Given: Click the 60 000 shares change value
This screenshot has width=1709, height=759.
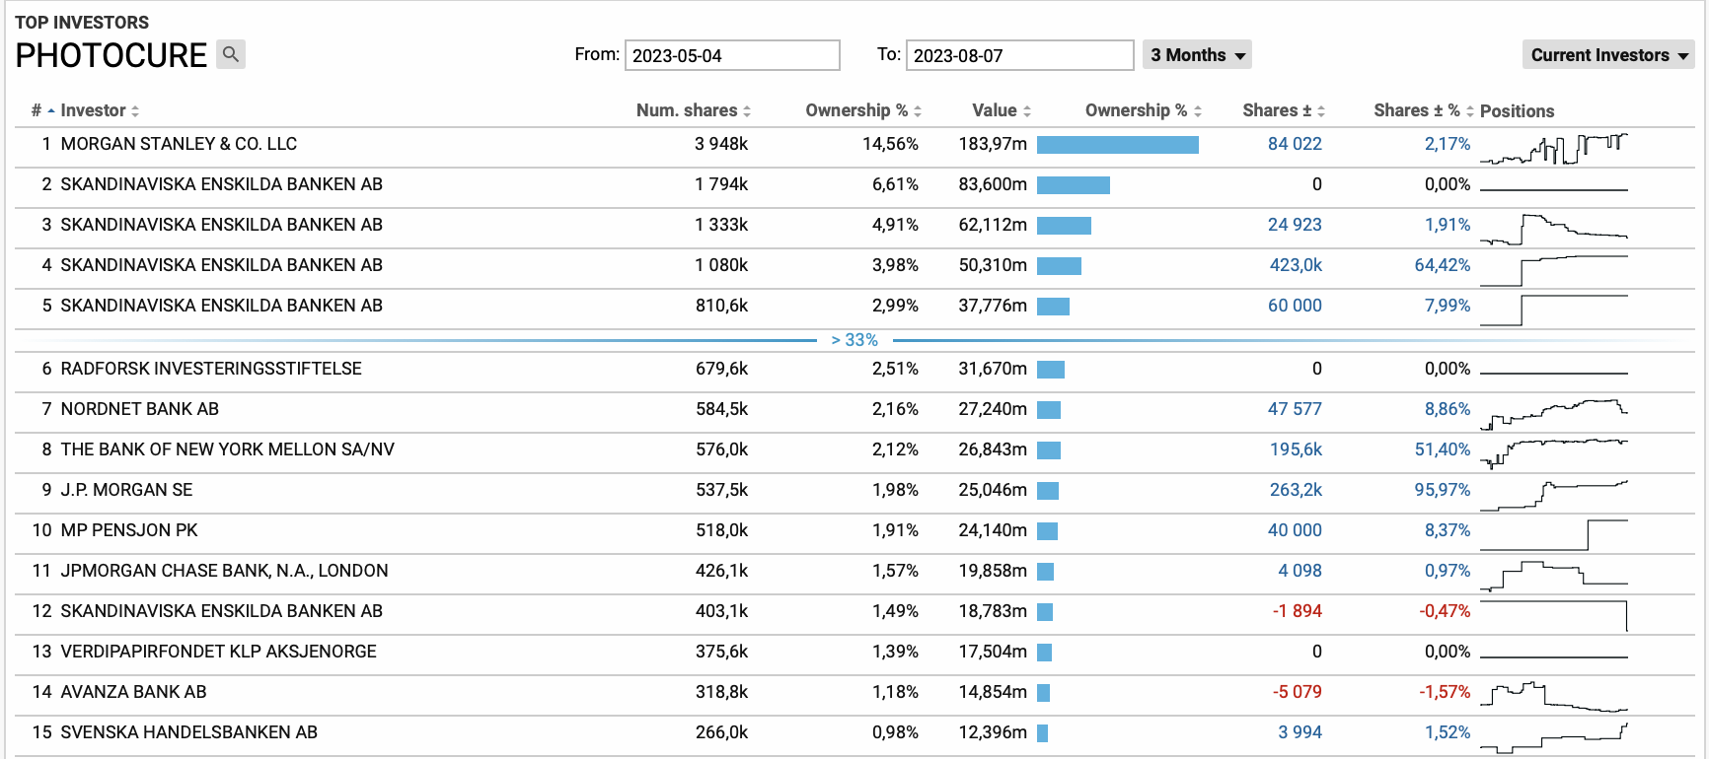Looking at the screenshot, I should (x=1295, y=306).
